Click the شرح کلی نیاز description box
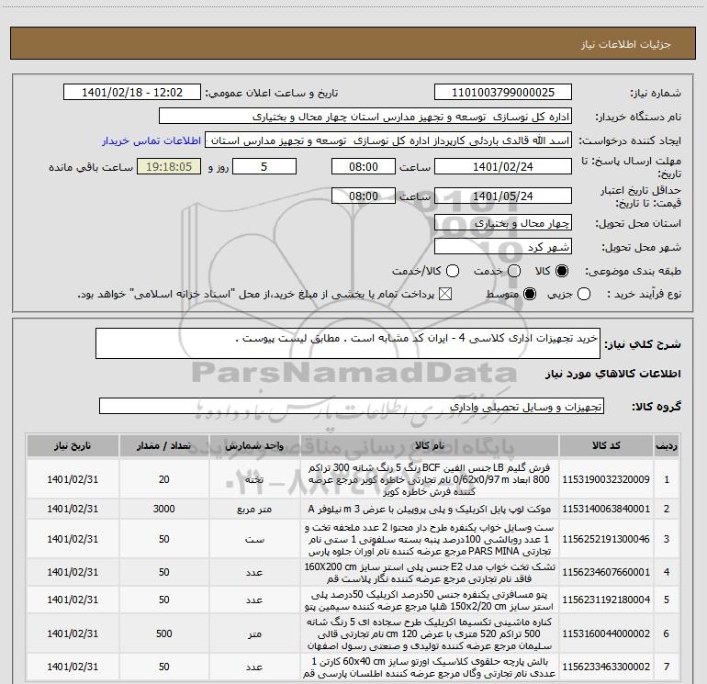Image resolution: width=707 pixels, height=684 pixels. (x=348, y=343)
